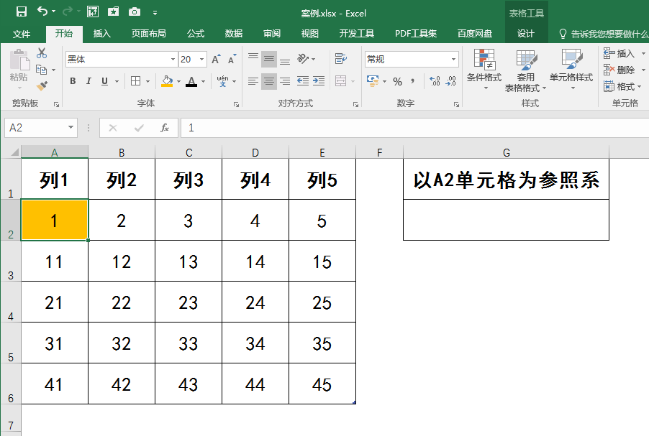Click the 告诉我您想要做什么 search box

click(x=604, y=34)
